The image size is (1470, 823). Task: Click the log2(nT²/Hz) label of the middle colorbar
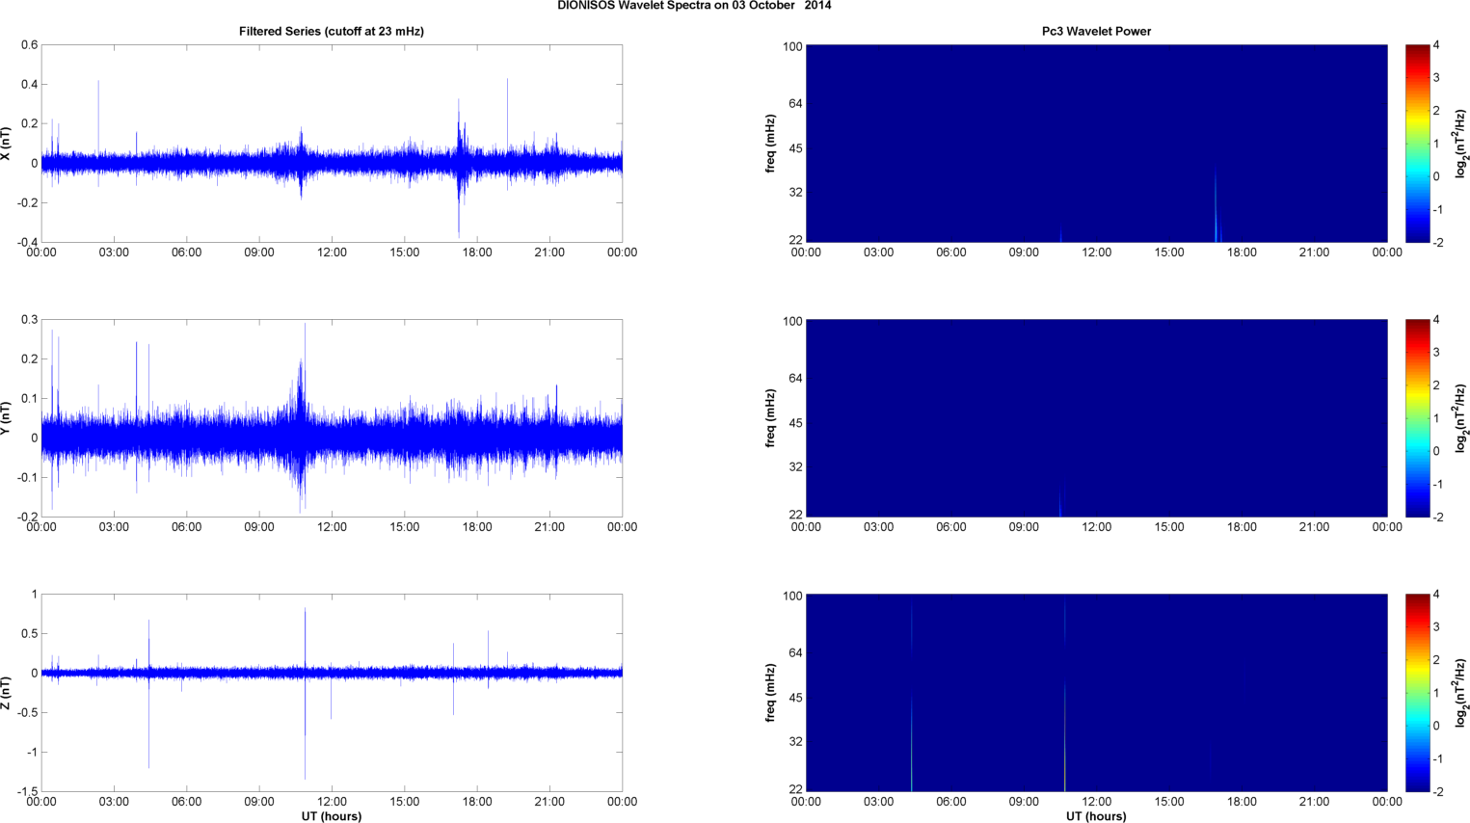1461,418
